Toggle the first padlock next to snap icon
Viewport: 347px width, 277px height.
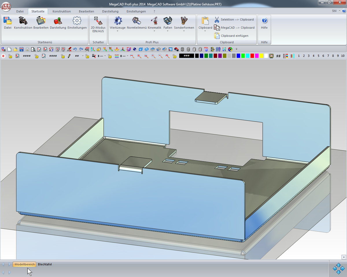(x=10, y=56)
